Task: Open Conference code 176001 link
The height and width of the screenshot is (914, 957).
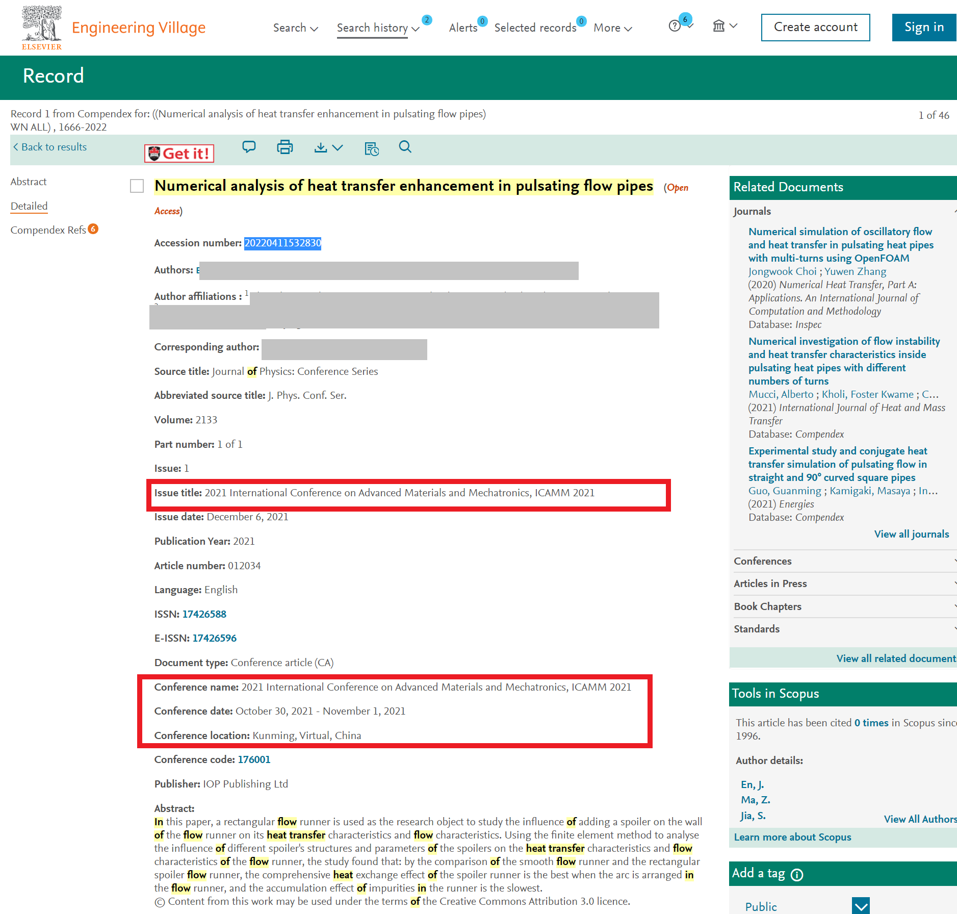Action: [x=254, y=759]
